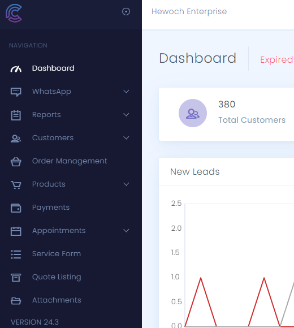This screenshot has width=294, height=328.
Task: Open the Total Customers card
Action: pyautogui.click(x=227, y=114)
